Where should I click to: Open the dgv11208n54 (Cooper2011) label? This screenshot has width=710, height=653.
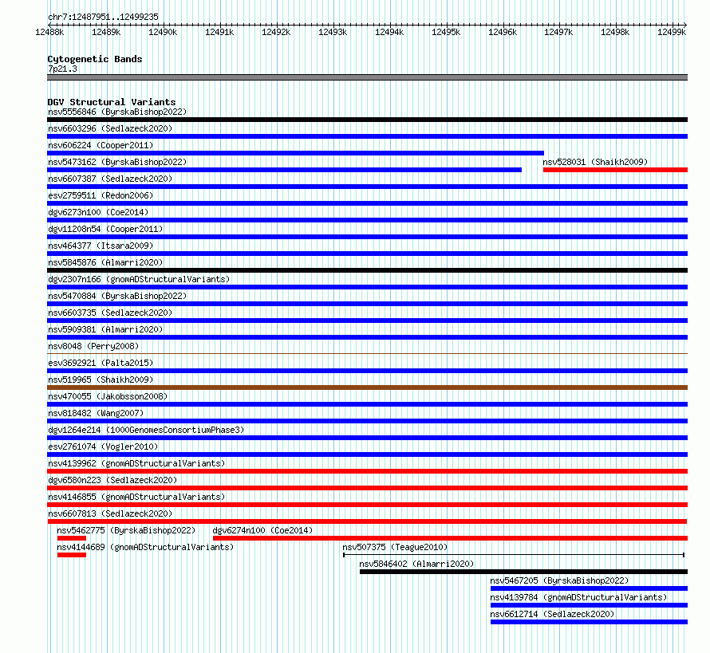(x=105, y=229)
